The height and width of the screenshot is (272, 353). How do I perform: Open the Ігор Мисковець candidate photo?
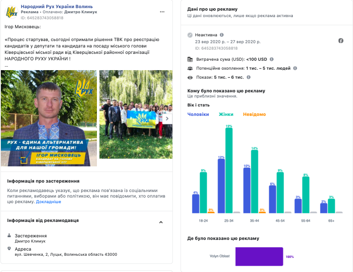[x=48, y=118]
